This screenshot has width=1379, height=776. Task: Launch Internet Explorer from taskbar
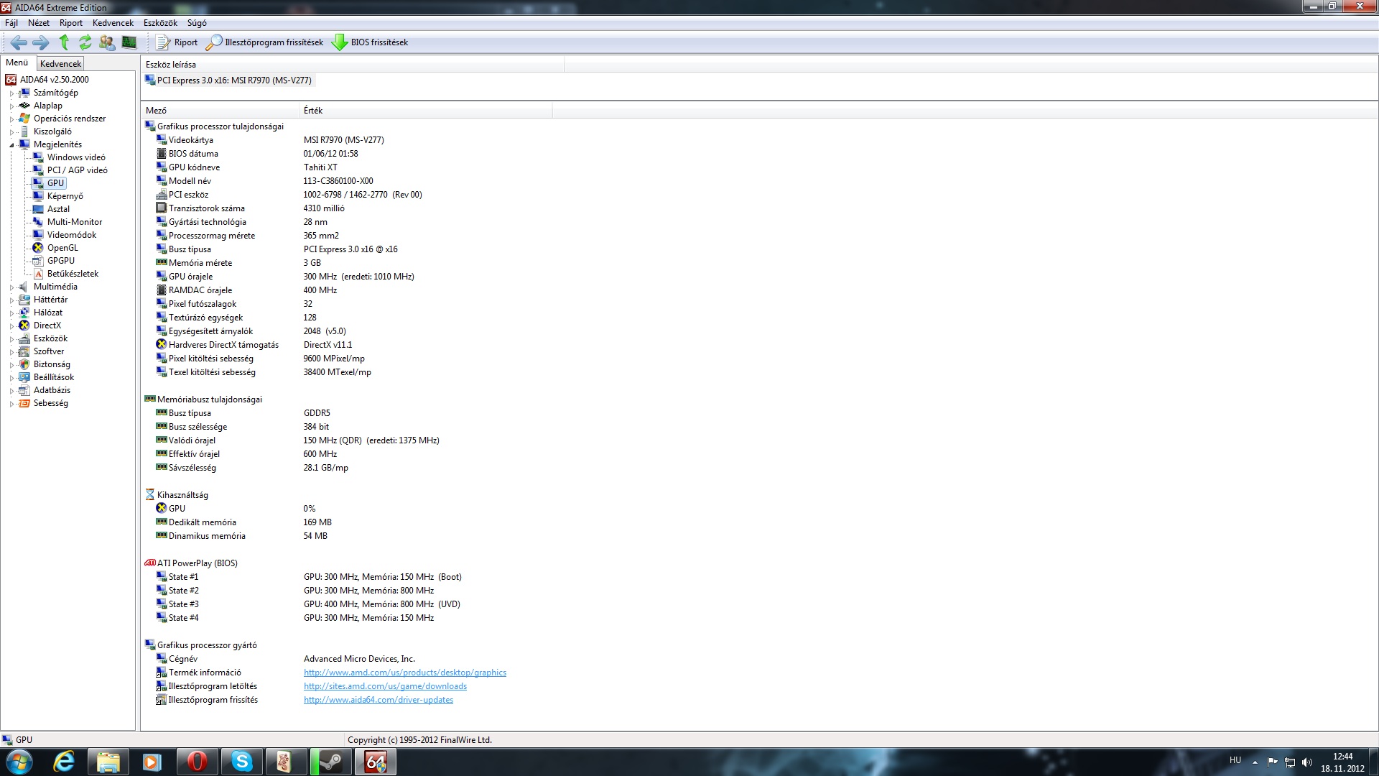point(64,762)
